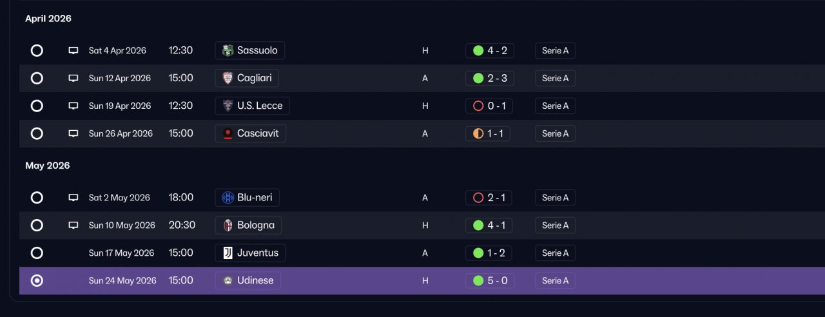Open the 5 - 0 win result versus Udinese
Viewport: 825px width, 317px height.
[x=490, y=281]
